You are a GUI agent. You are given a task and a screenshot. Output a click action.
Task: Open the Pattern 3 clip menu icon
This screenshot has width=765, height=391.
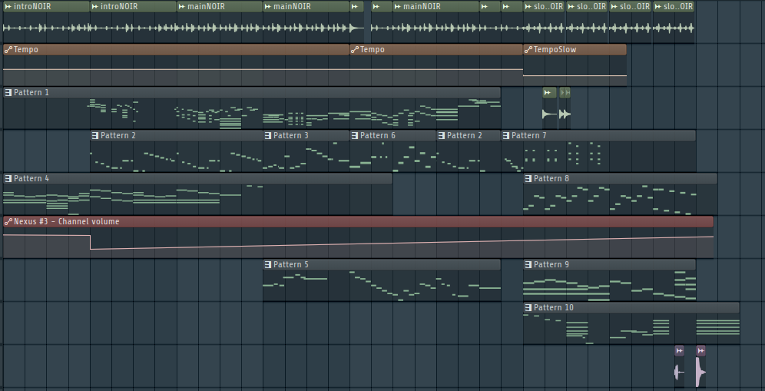[267, 135]
